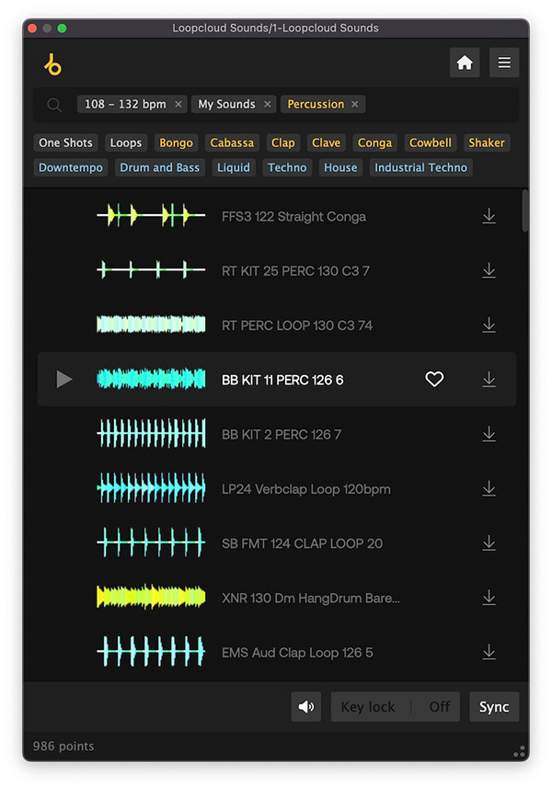Click the Loopcloud logo icon
This screenshot has width=552, height=788.
(x=52, y=64)
